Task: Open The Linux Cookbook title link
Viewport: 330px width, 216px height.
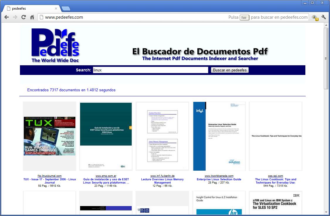Action: [275, 181]
